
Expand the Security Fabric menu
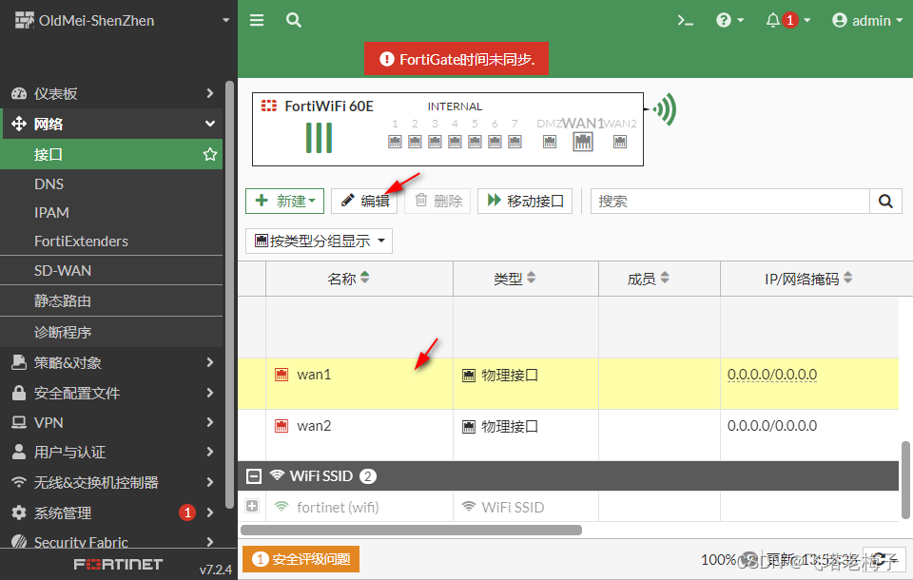coord(111,542)
